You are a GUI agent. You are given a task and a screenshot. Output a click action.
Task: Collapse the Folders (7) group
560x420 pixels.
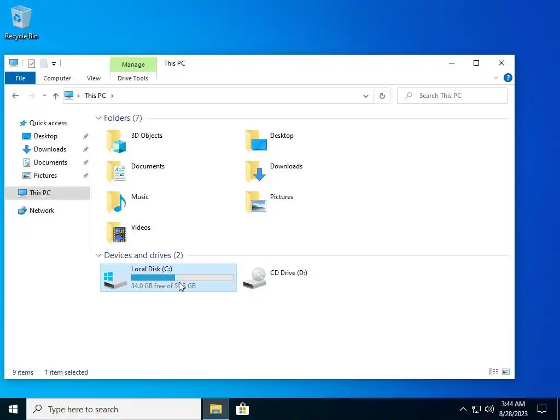(x=98, y=118)
